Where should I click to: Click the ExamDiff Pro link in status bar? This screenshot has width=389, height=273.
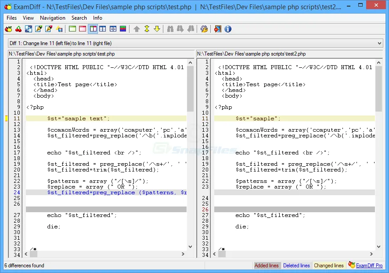pos(369,265)
